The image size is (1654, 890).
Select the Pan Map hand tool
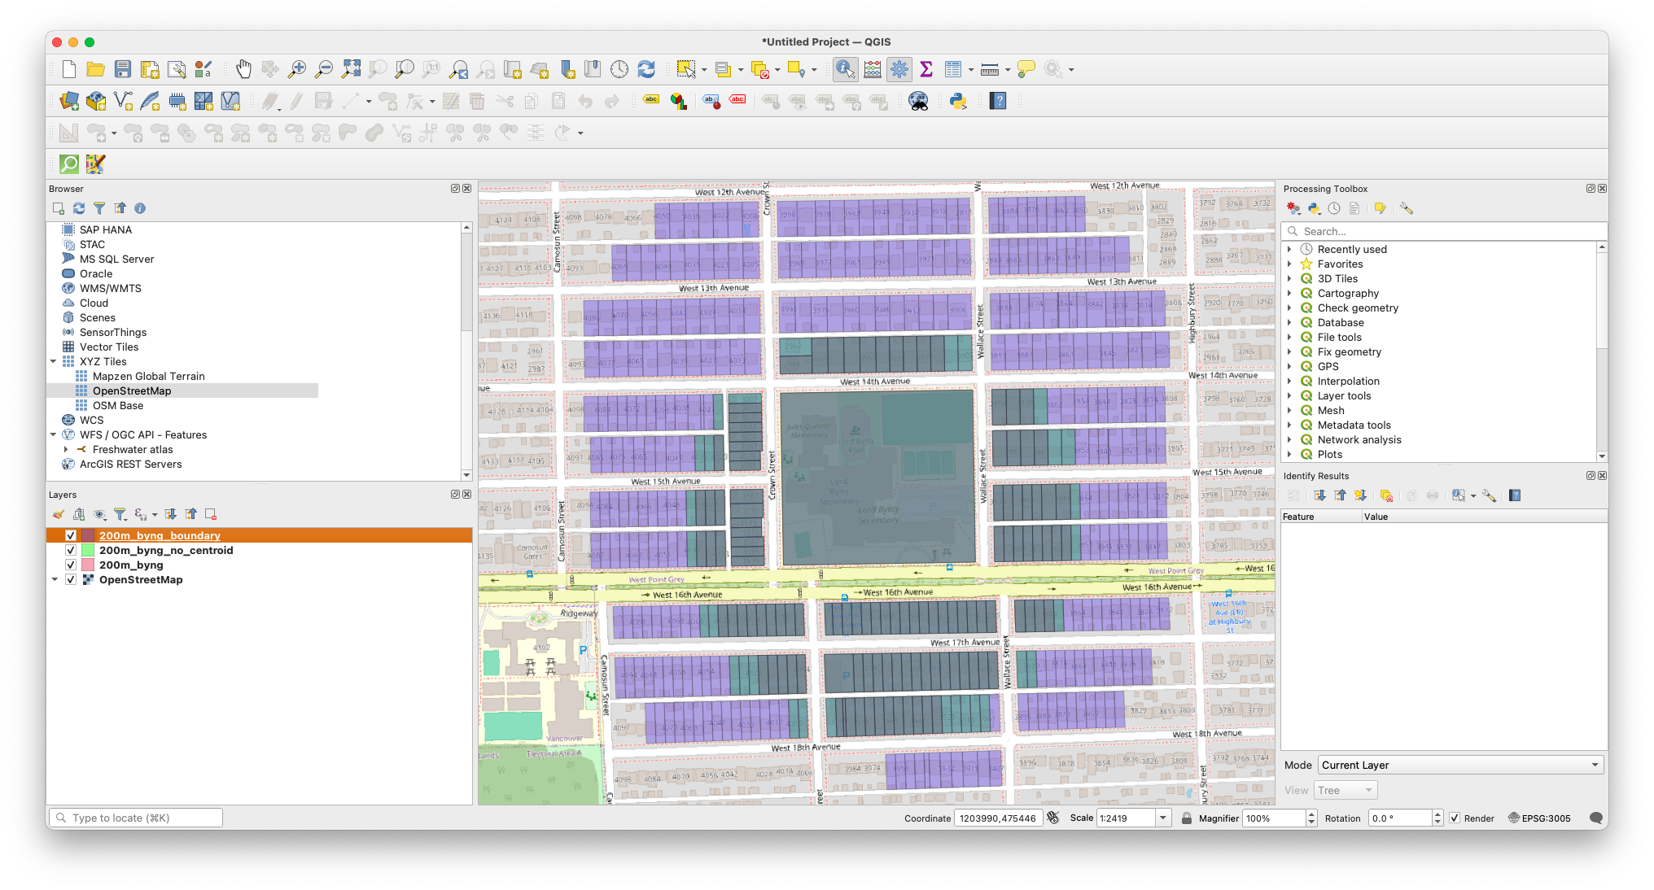(x=243, y=69)
